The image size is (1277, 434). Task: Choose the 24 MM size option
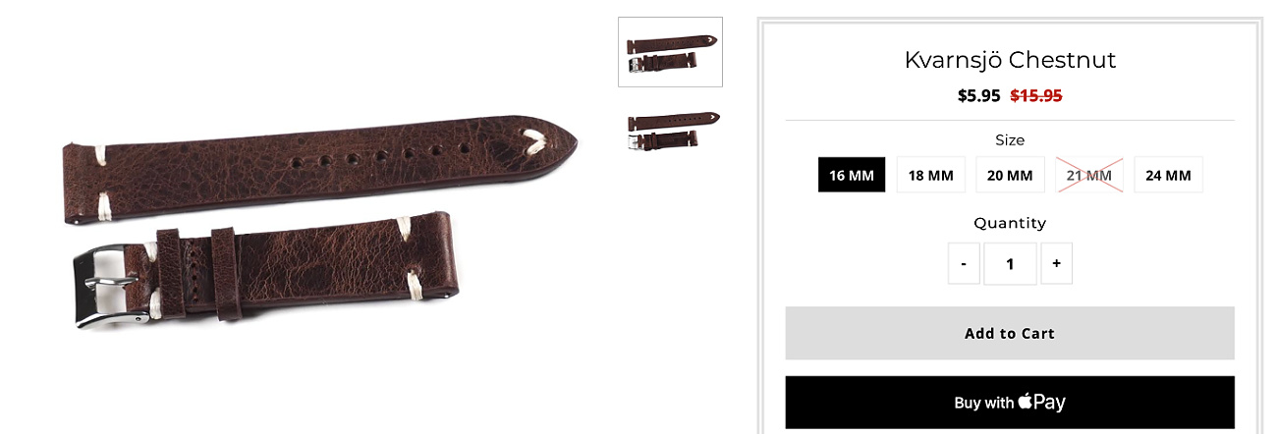(1168, 175)
